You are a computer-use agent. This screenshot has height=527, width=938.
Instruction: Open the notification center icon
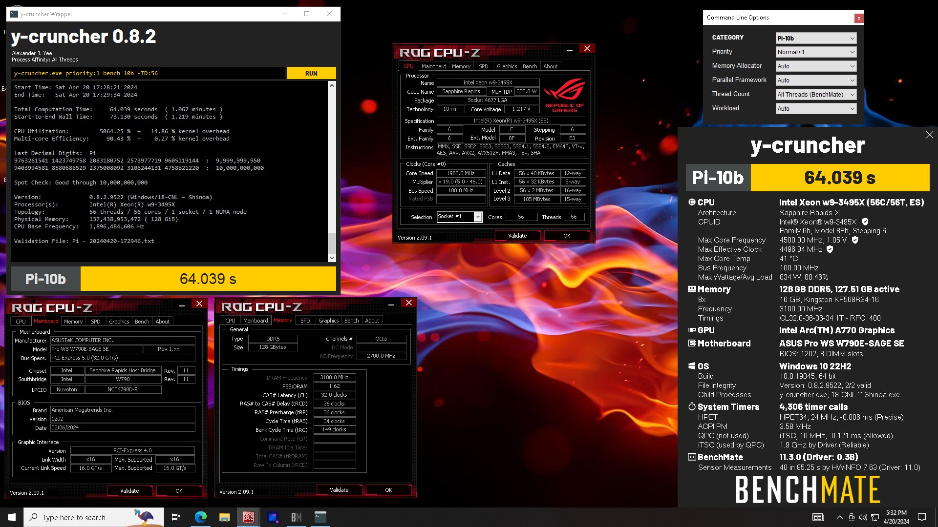[922, 517]
